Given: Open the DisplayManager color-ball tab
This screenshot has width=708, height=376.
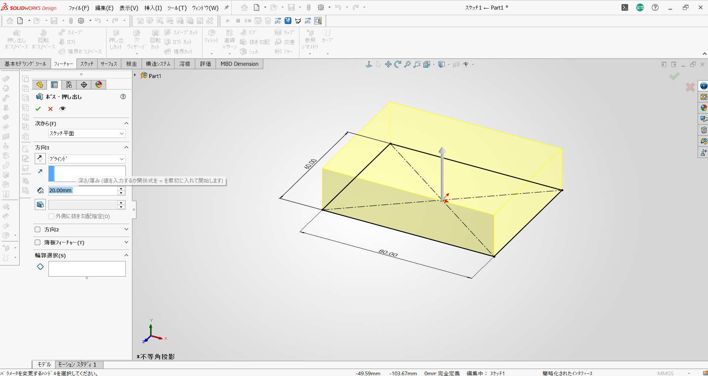Looking at the screenshot, I should 99,85.
